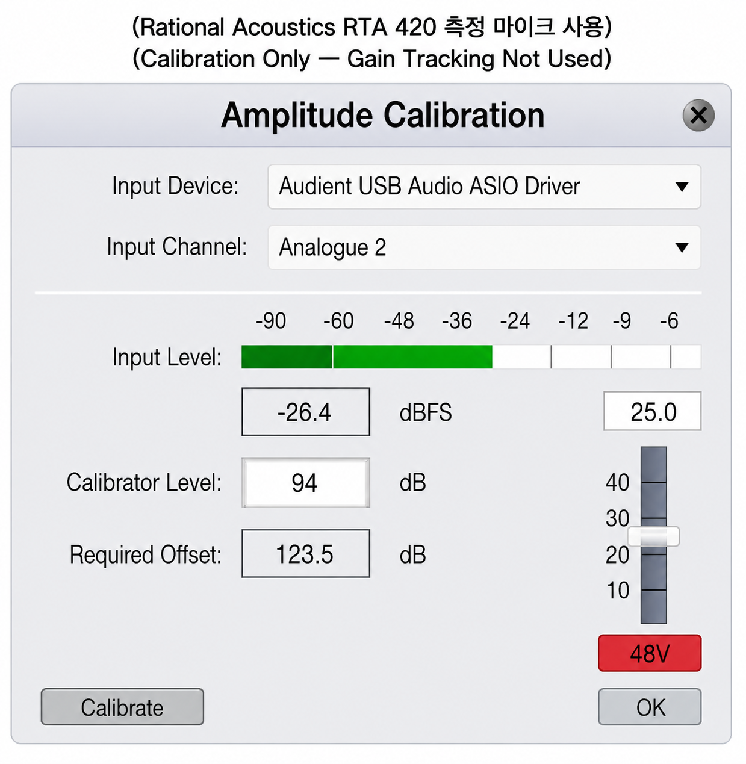Viewport: 746px width, 764px height.
Task: Click the Analogue 2 channel combo box
Action: coord(484,247)
